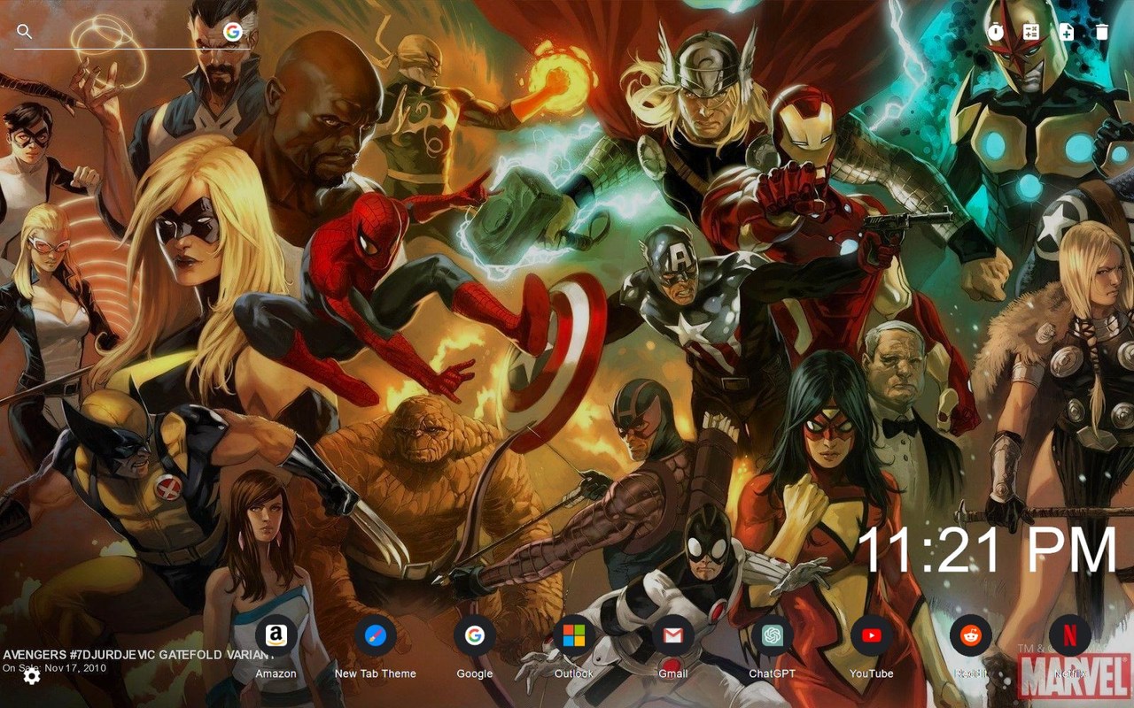Screen dimensions: 1134x708
Task: Click the Google search engine icon
Action: (233, 32)
